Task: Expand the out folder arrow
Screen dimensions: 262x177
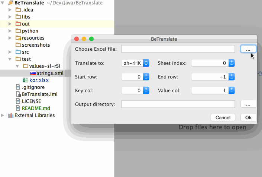Action: pos(10,24)
